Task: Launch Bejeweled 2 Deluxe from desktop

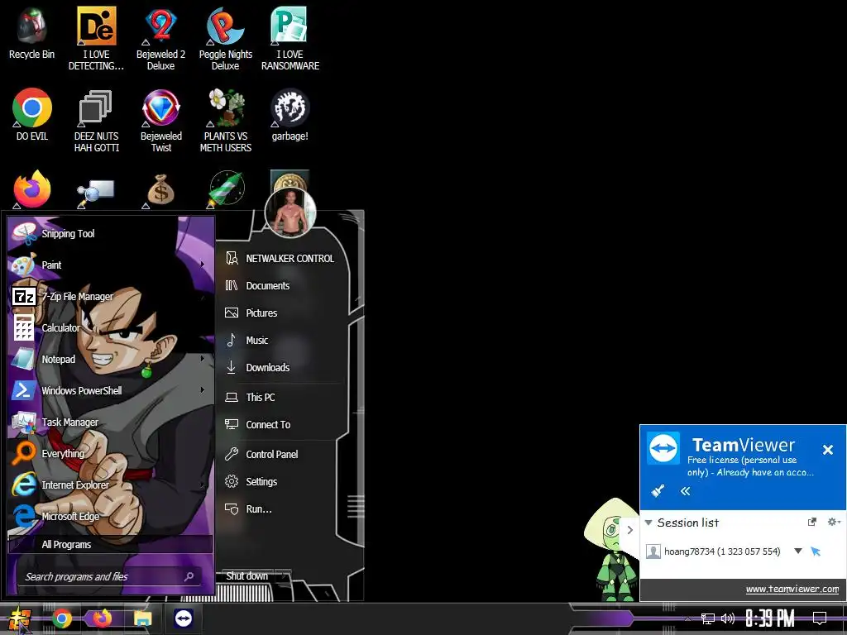Action: [x=161, y=38]
